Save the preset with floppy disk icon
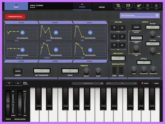The width and height of the screenshot is (165, 124). coord(157,15)
